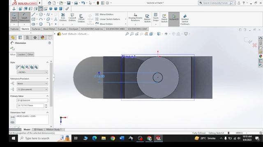Open the Options gear icon
Screen dimensions: 263x147
[108, 3]
